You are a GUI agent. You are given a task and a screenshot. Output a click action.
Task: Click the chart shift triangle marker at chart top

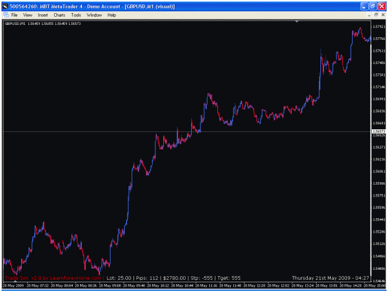pos(297,22)
